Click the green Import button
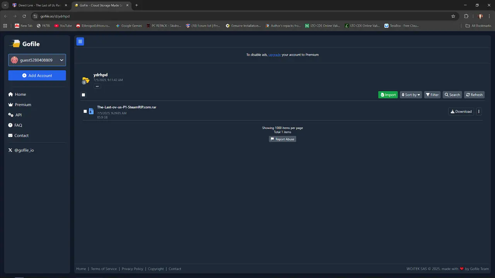 tap(388, 95)
